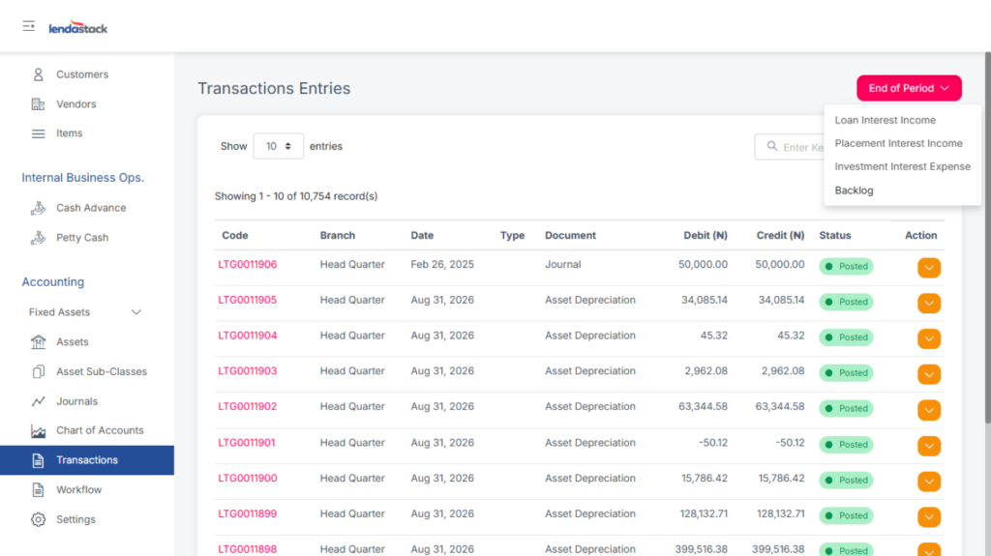Viewport: 991px width, 556px height.
Task: Click the keyword search input field
Action: (794, 147)
